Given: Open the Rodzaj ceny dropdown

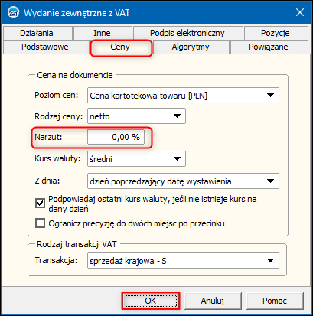Looking at the screenshot, I should point(136,116).
